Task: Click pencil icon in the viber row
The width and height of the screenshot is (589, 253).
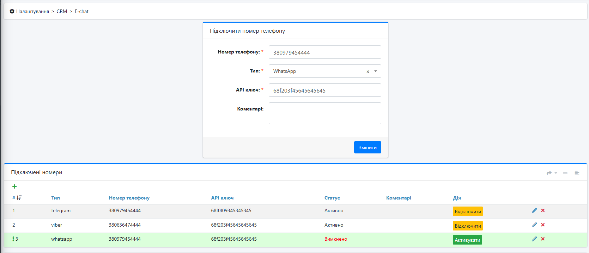Action: pyautogui.click(x=534, y=225)
